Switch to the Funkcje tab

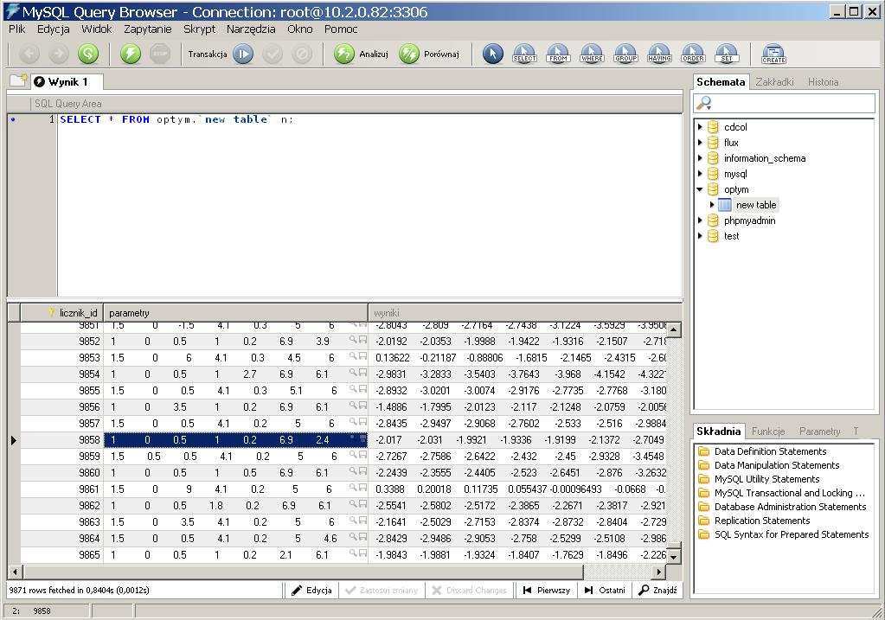(x=767, y=431)
